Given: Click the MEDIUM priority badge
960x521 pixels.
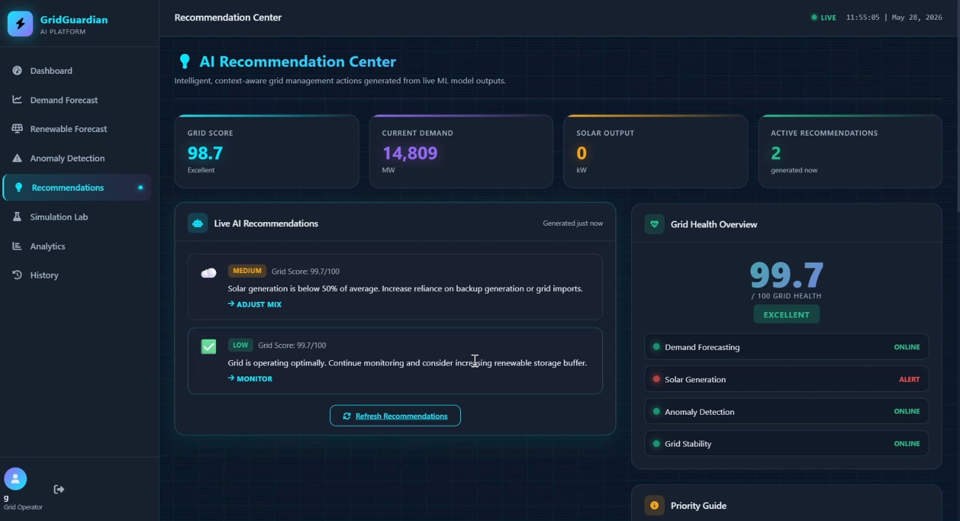Looking at the screenshot, I should (247, 271).
